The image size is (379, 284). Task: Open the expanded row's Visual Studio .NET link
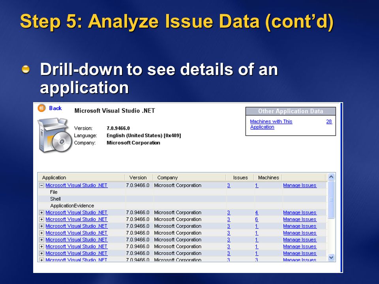click(x=76, y=185)
